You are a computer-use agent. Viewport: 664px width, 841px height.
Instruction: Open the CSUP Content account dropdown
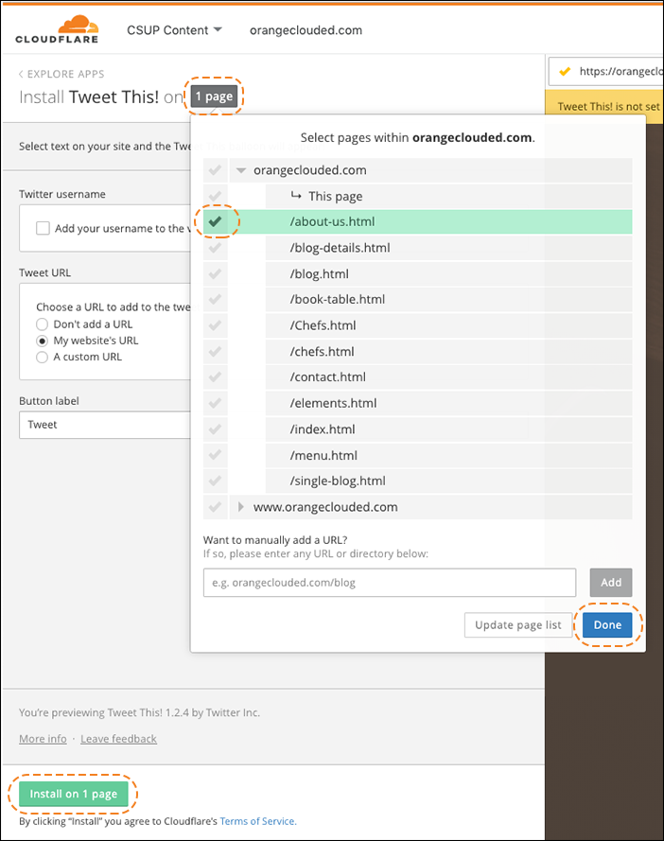coord(174,30)
